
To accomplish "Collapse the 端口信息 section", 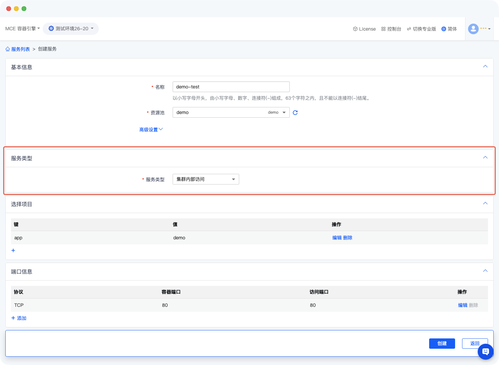I will (x=485, y=271).
